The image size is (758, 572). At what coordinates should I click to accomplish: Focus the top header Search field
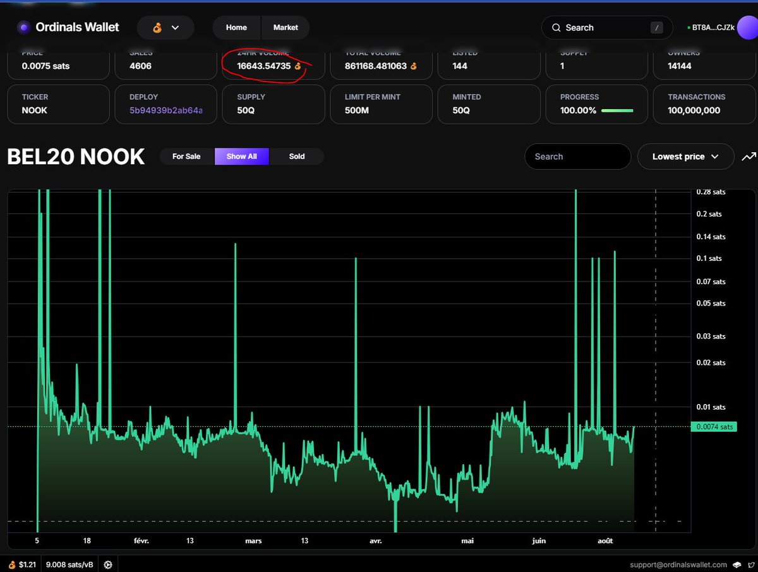coord(605,28)
